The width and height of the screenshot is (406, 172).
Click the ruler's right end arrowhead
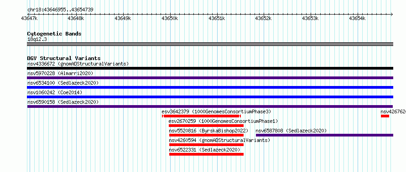(392, 15)
